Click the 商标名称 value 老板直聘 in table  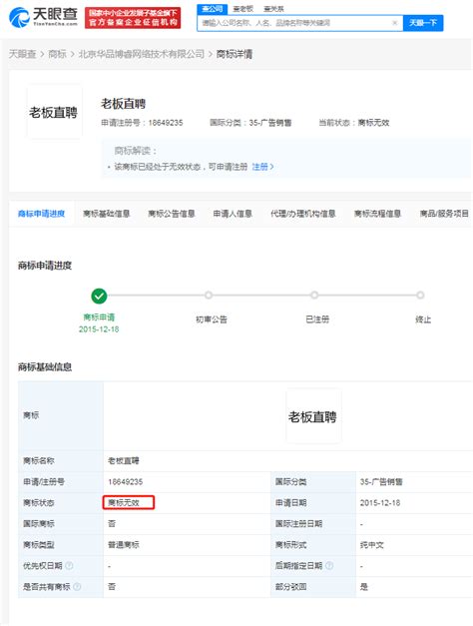click(x=124, y=460)
